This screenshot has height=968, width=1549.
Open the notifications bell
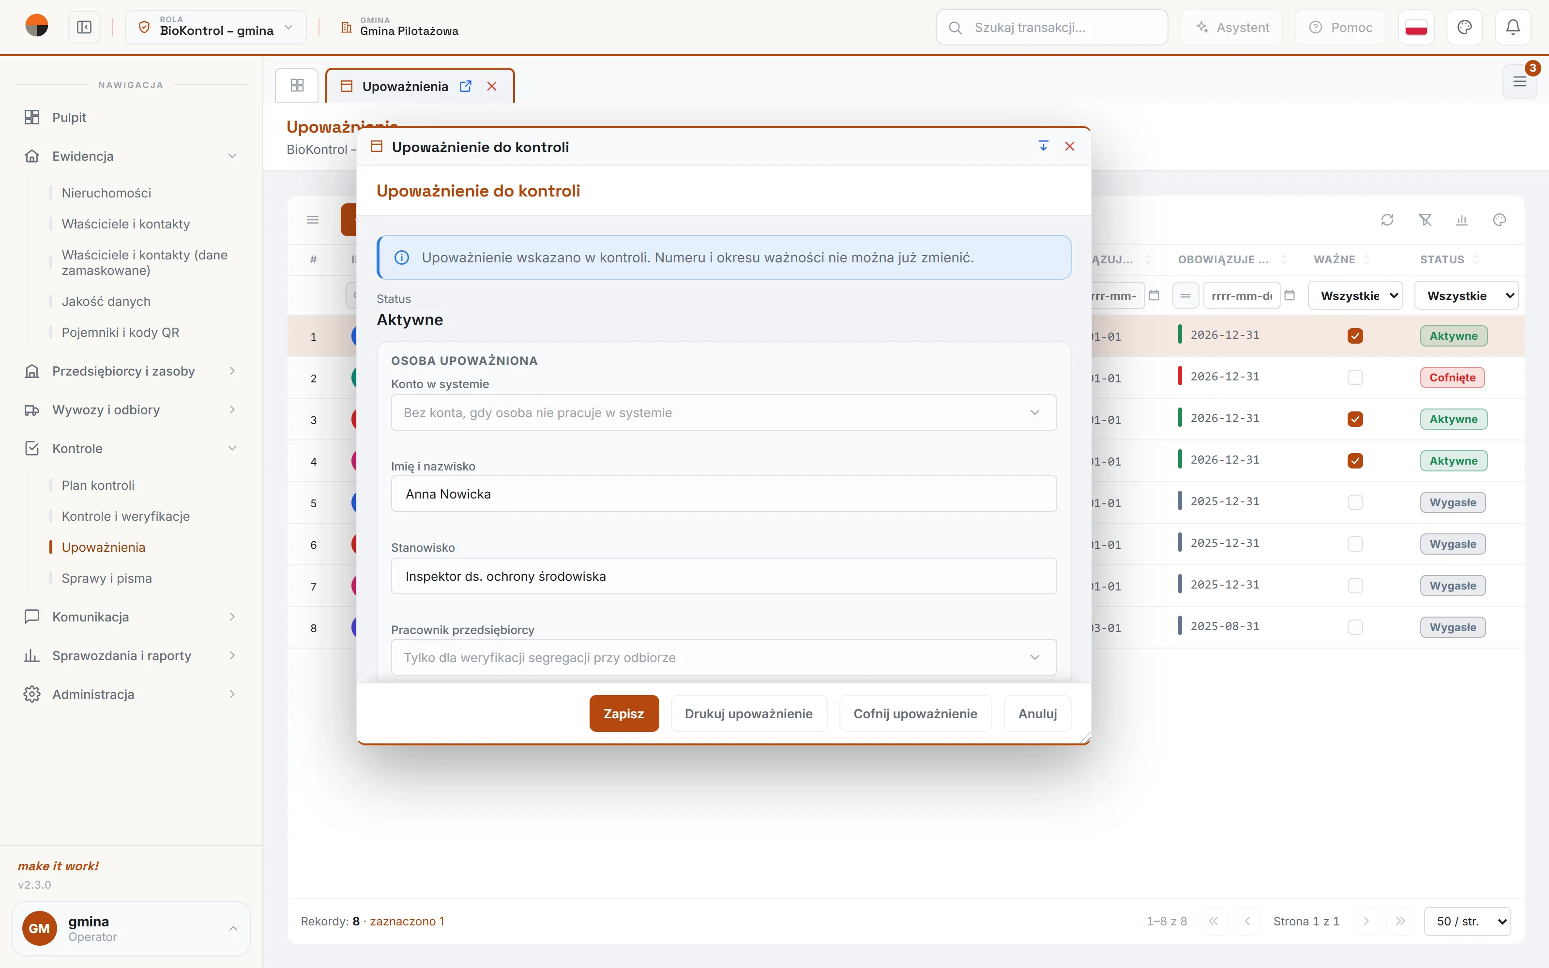(1513, 27)
